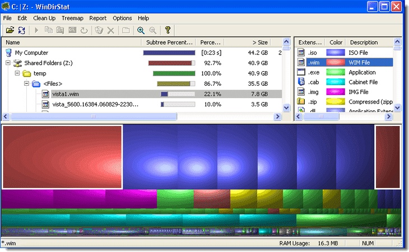This screenshot has height=252, width=409.
Task: Sort by Subtree Percentage column header
Action: pos(169,42)
